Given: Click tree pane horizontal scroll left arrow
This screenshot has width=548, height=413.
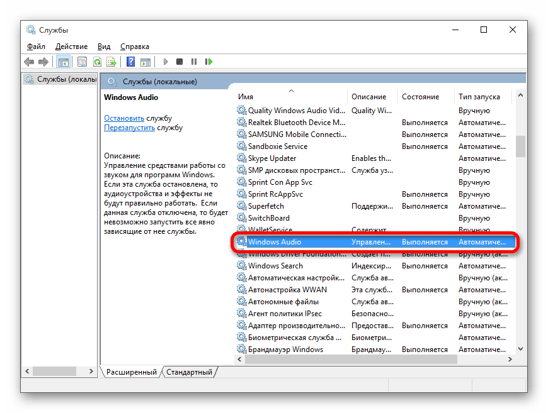Looking at the screenshot, I should (x=27, y=371).
